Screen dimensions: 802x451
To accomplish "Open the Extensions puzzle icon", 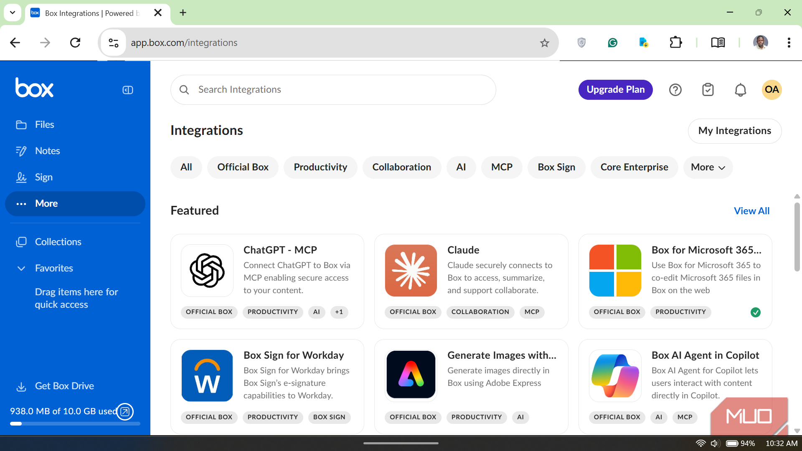I will 675,43.
